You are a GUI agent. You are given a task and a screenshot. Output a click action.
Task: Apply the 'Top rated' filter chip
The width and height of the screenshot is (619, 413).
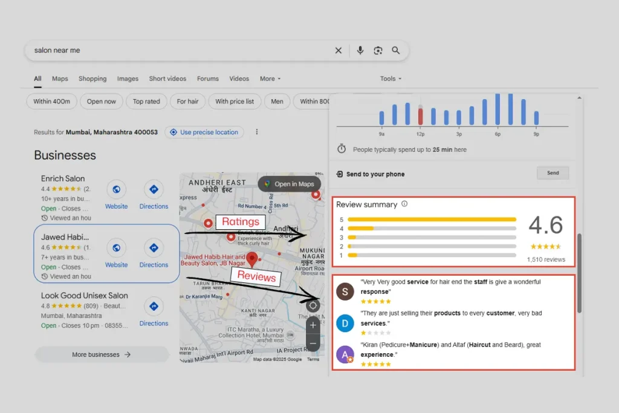[x=146, y=102]
